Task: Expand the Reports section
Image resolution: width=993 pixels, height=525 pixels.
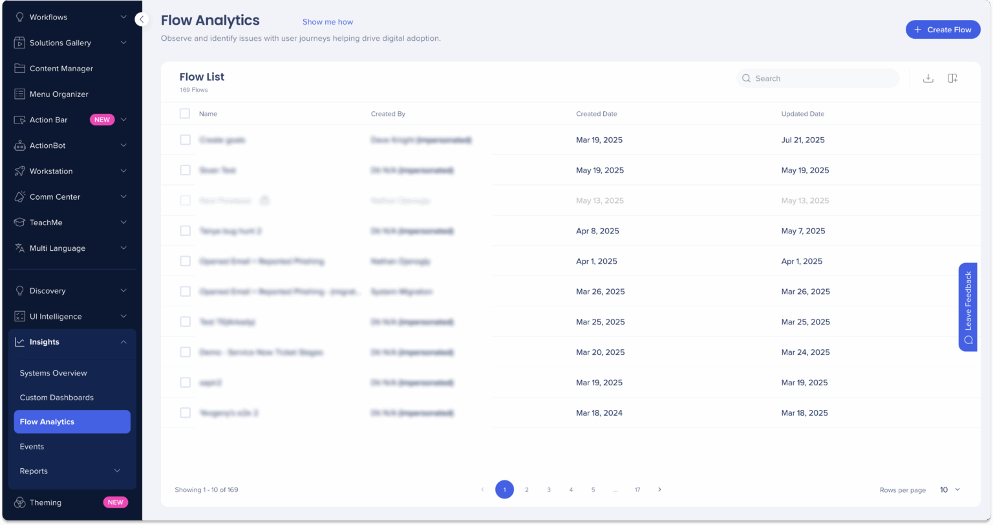Action: 116,471
